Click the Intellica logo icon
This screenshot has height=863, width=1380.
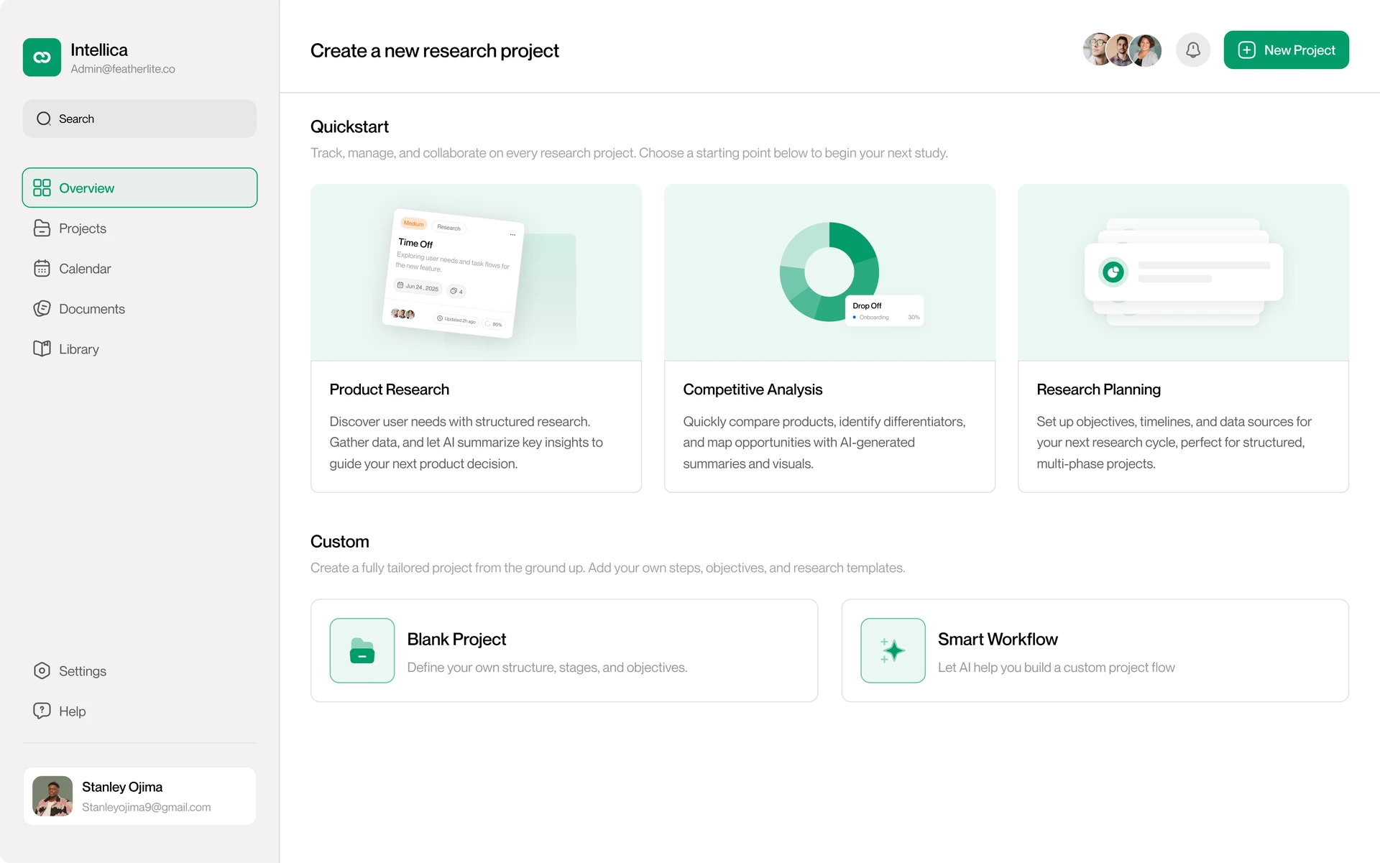42,57
